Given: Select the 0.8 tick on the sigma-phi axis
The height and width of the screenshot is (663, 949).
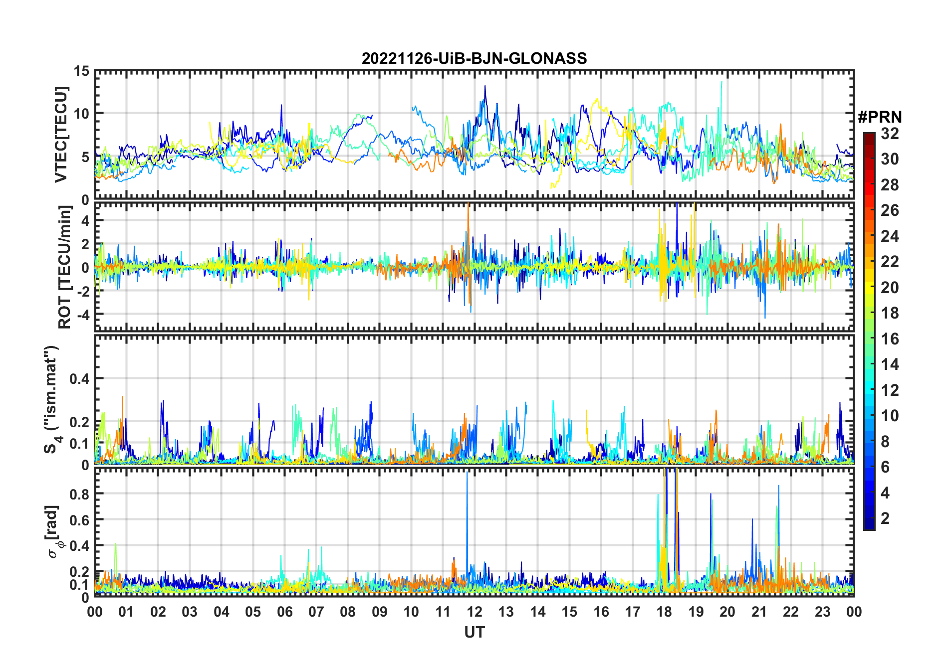Looking at the screenshot, I should pyautogui.click(x=80, y=494).
